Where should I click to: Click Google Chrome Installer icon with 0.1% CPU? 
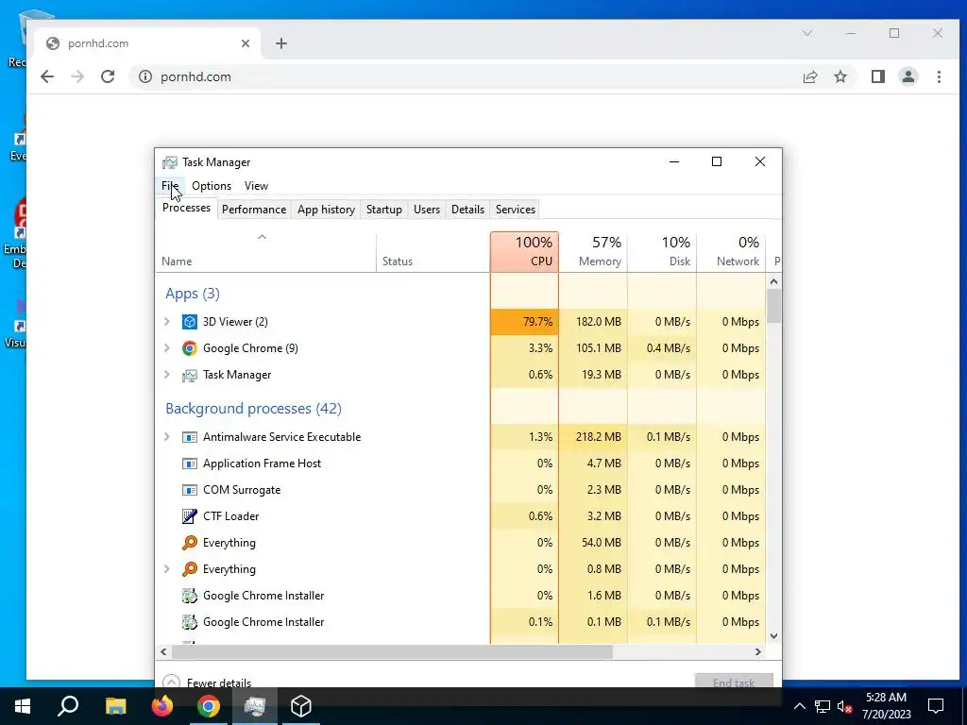point(189,623)
